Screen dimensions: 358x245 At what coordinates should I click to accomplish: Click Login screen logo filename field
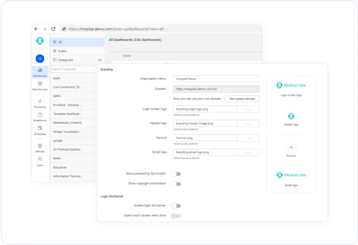coord(205,109)
